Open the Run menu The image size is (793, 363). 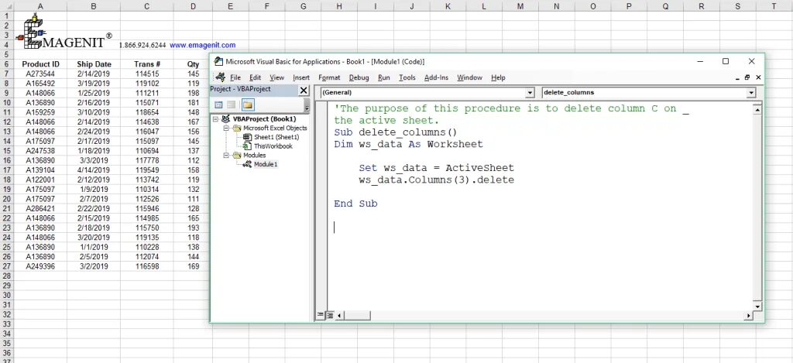(x=384, y=77)
